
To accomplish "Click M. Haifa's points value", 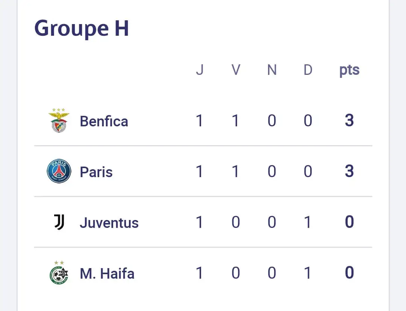I will 349,273.
